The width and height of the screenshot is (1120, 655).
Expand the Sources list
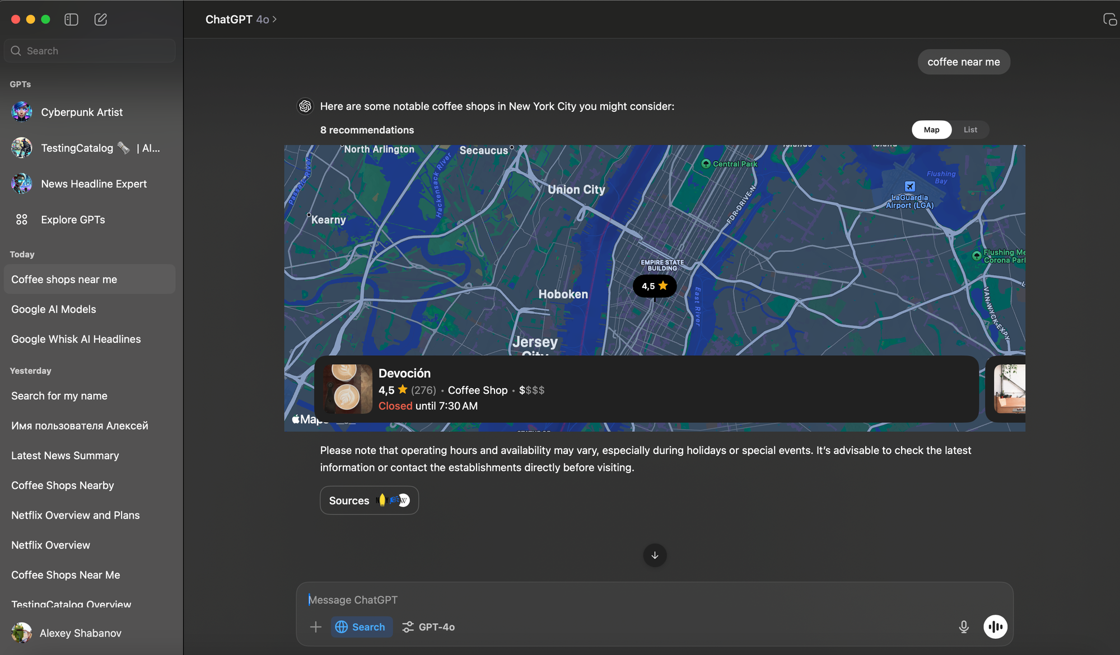pyautogui.click(x=369, y=501)
